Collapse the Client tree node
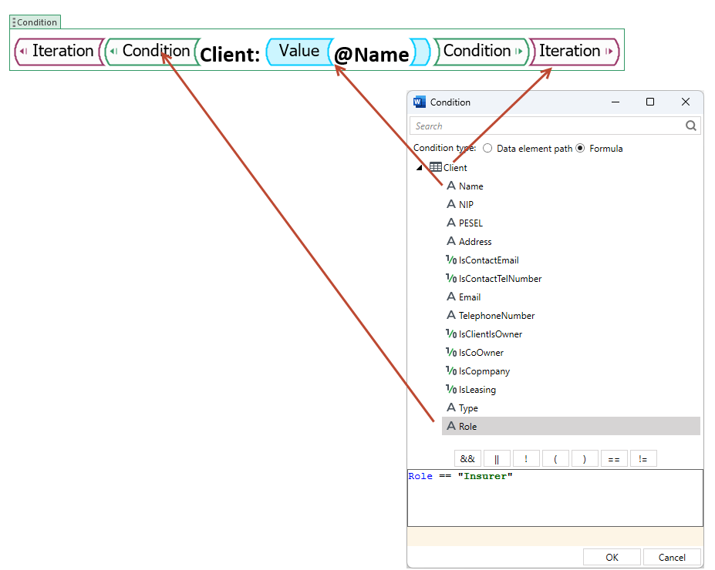 click(x=419, y=168)
